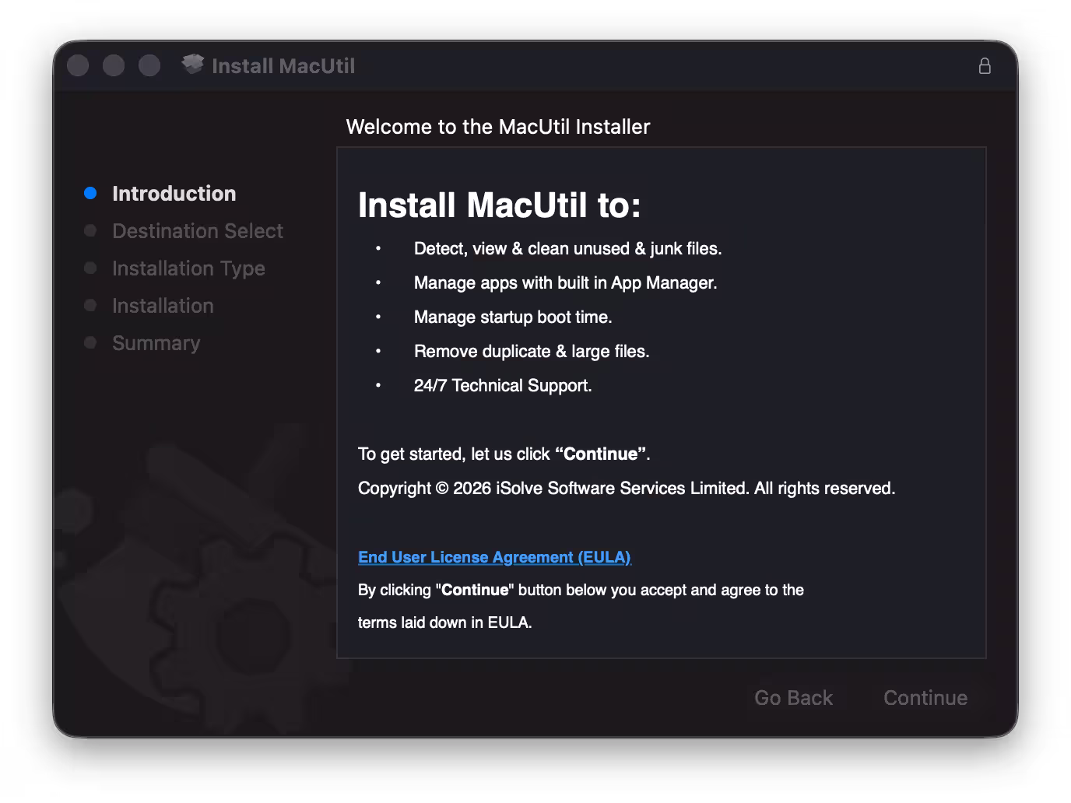Click the "By clicking Continue button below" sentence
This screenshot has height=803, width=1071.
(x=581, y=590)
